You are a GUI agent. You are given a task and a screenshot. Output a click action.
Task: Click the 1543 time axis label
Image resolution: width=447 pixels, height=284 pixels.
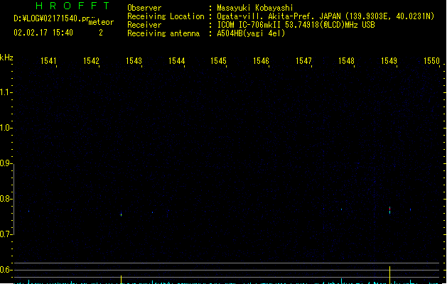[x=134, y=61]
